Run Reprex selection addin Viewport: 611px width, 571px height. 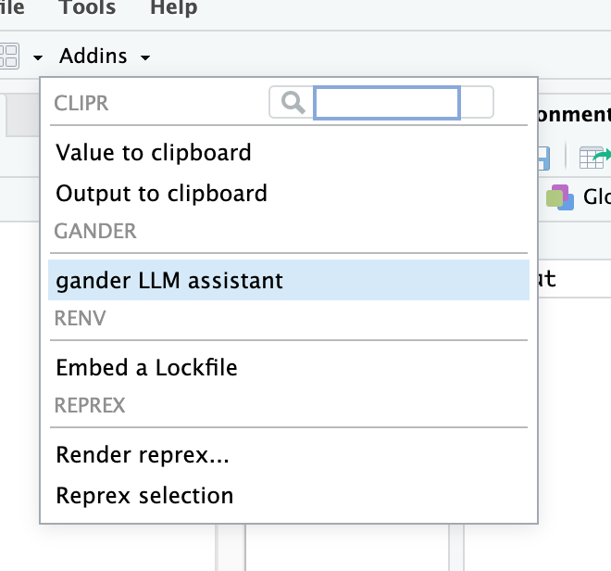pyautogui.click(x=144, y=495)
